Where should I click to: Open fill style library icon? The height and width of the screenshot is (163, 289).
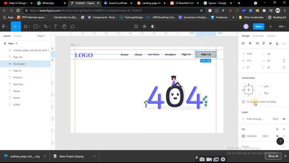tap(277, 129)
